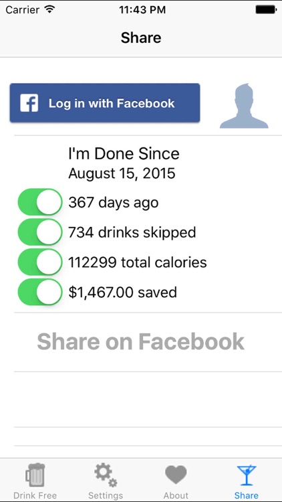This screenshot has height=502, width=282.
Task: Switch to the Settings tab label
Action: click(106, 495)
